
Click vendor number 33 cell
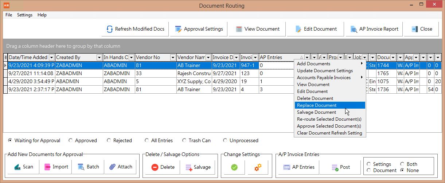pos(156,73)
